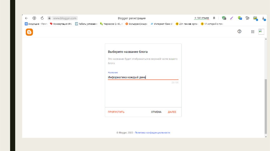
Task: Open the Help question mark icon
Action: click(x=239, y=32)
